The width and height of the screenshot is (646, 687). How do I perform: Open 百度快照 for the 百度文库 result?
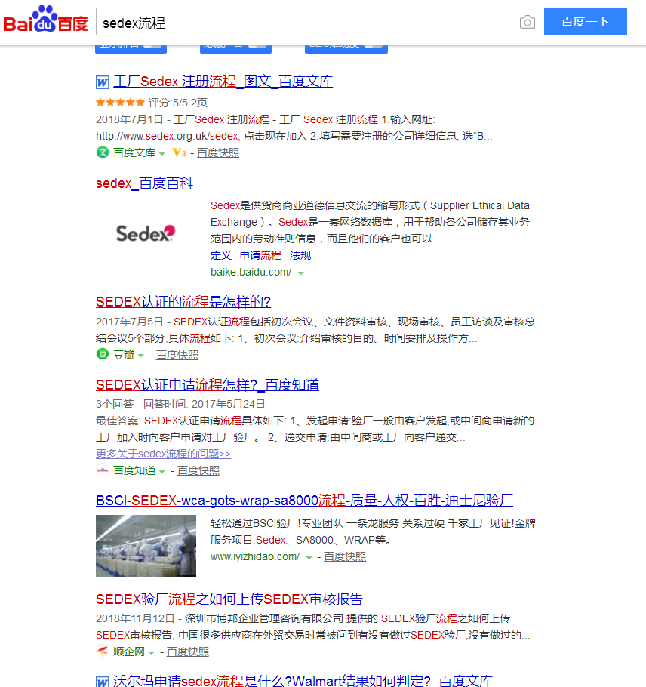pyautogui.click(x=218, y=152)
